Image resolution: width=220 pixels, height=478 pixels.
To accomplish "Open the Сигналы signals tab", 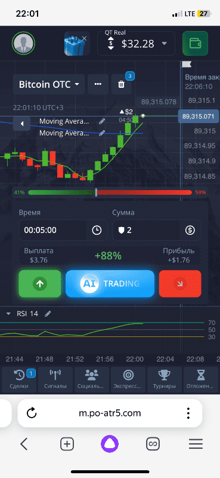I will pos(55,379).
